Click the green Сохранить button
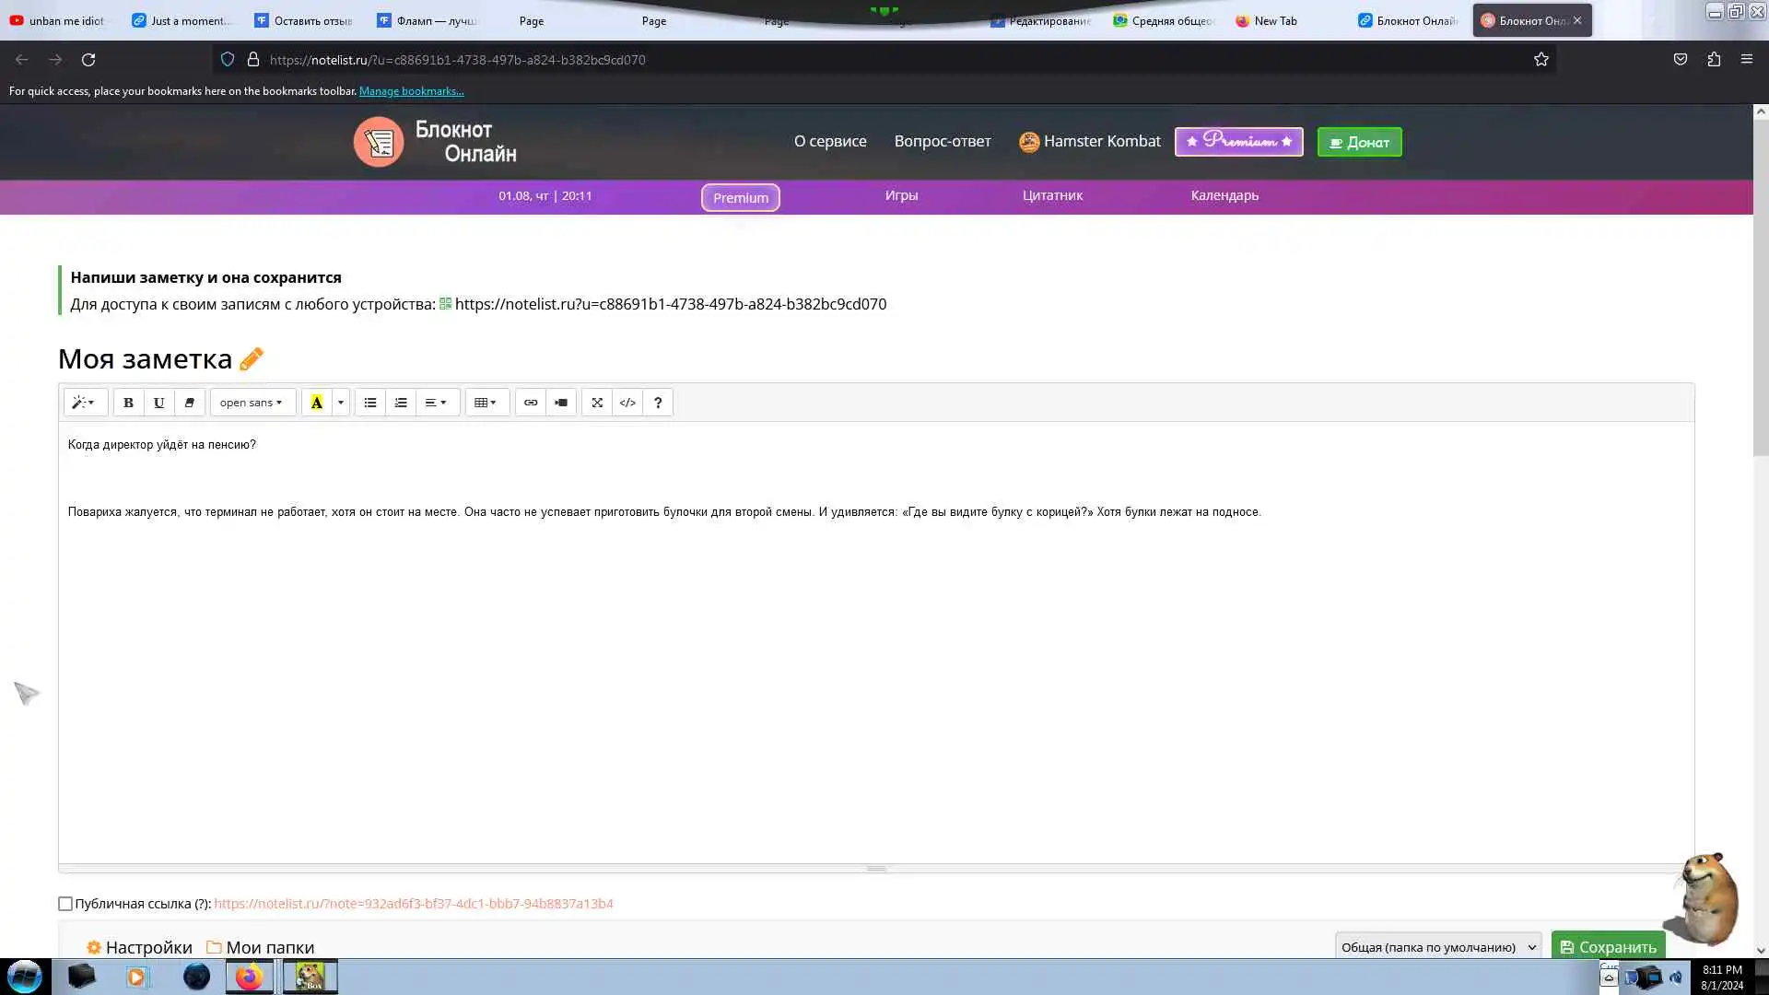This screenshot has width=1769, height=995. 1608,946
